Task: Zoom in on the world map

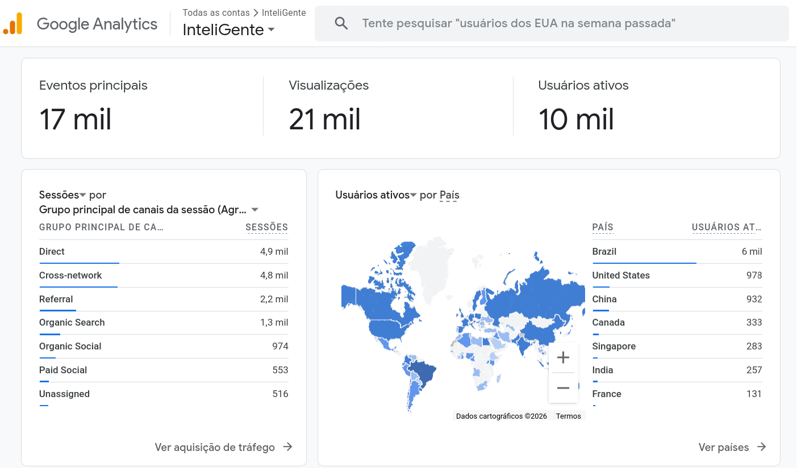Action: (563, 357)
